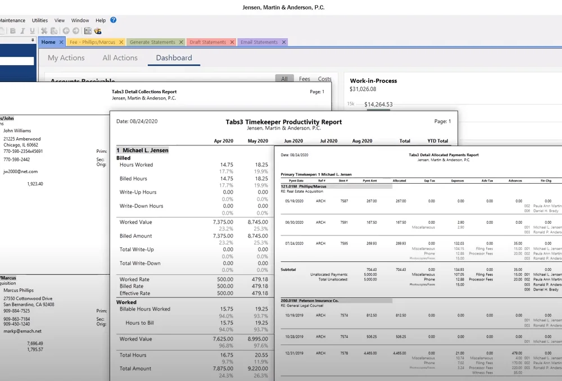This screenshot has width=562, height=381.
Task: Open the Maintenance menu
Action: click(x=12, y=20)
